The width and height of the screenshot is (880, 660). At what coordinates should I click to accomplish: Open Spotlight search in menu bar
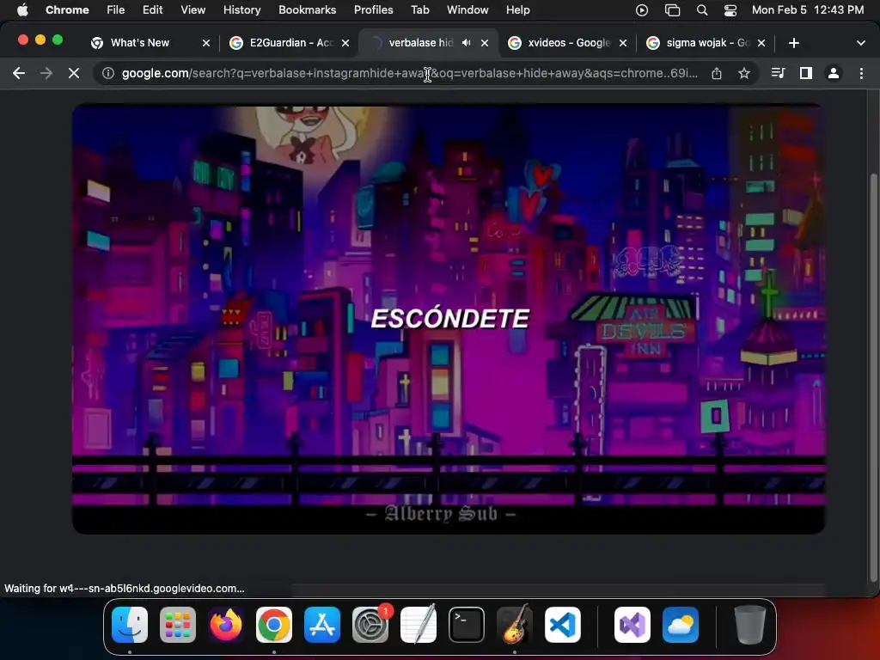pyautogui.click(x=701, y=10)
